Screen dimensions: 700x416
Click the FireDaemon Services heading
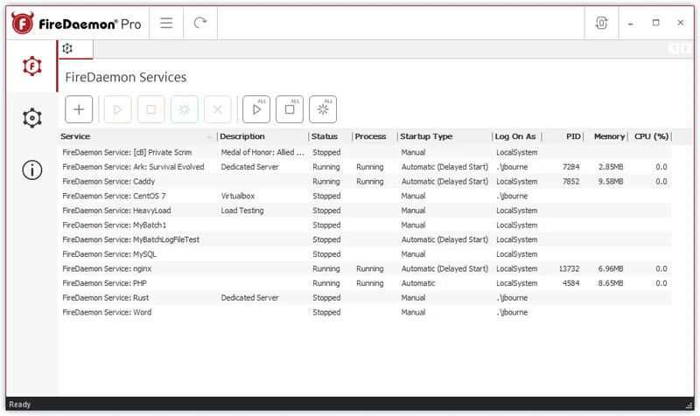pyautogui.click(x=126, y=77)
